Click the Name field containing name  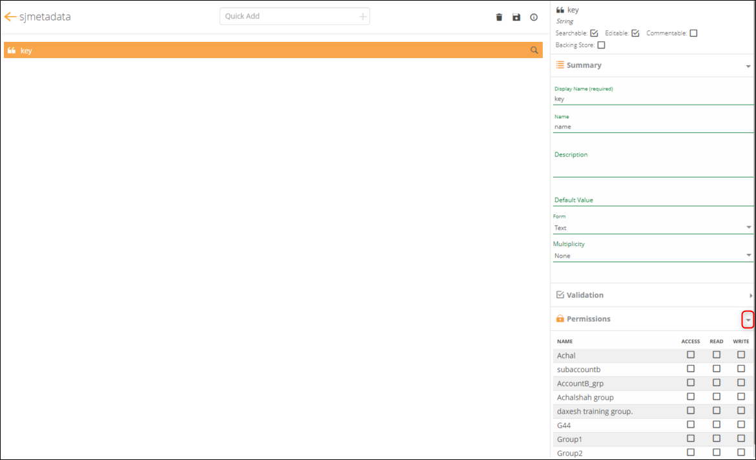[x=653, y=127]
